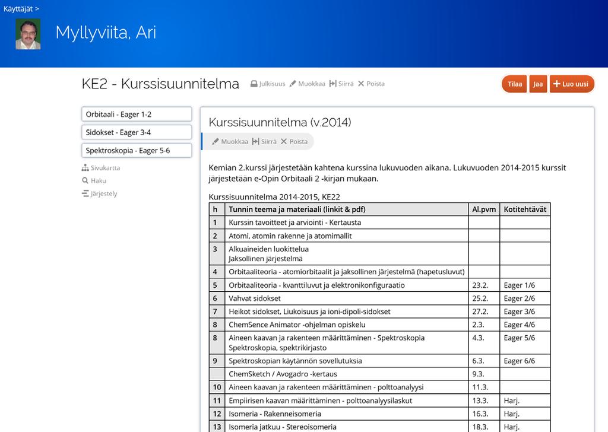This screenshot has height=432, width=608.
Task: Click the 'Eager 4/6' homework cell
Action: click(x=525, y=325)
